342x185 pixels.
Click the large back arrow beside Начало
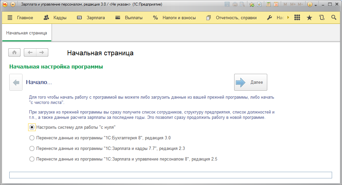pyautogui.click(x=16, y=82)
